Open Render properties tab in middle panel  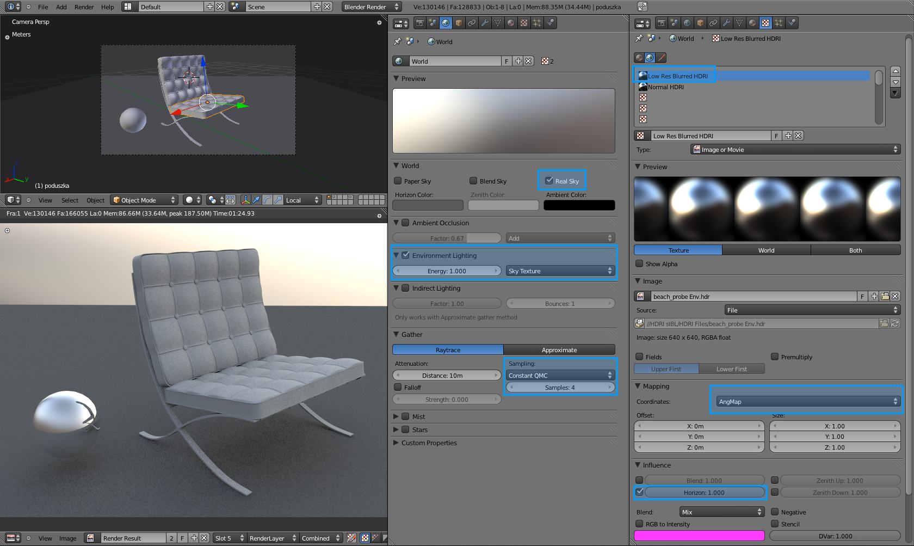[419, 23]
